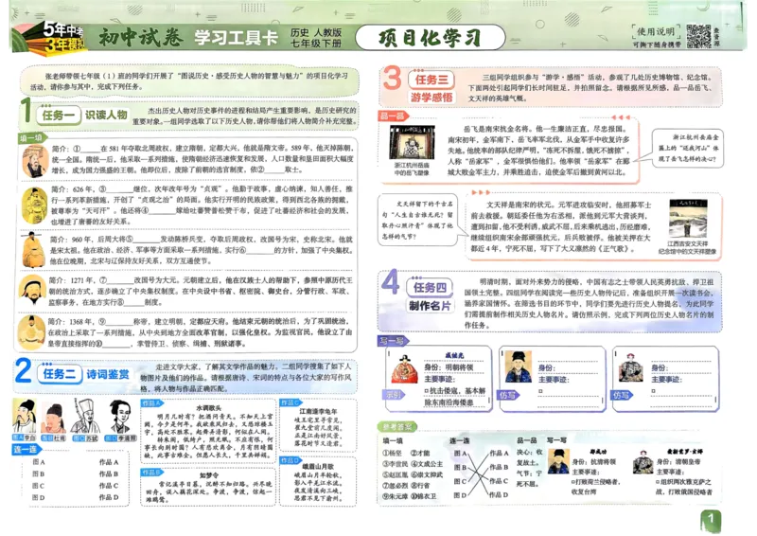Select the Sui emperor portrait beside 581年 text
This screenshot has height=536, width=757.
[34, 161]
